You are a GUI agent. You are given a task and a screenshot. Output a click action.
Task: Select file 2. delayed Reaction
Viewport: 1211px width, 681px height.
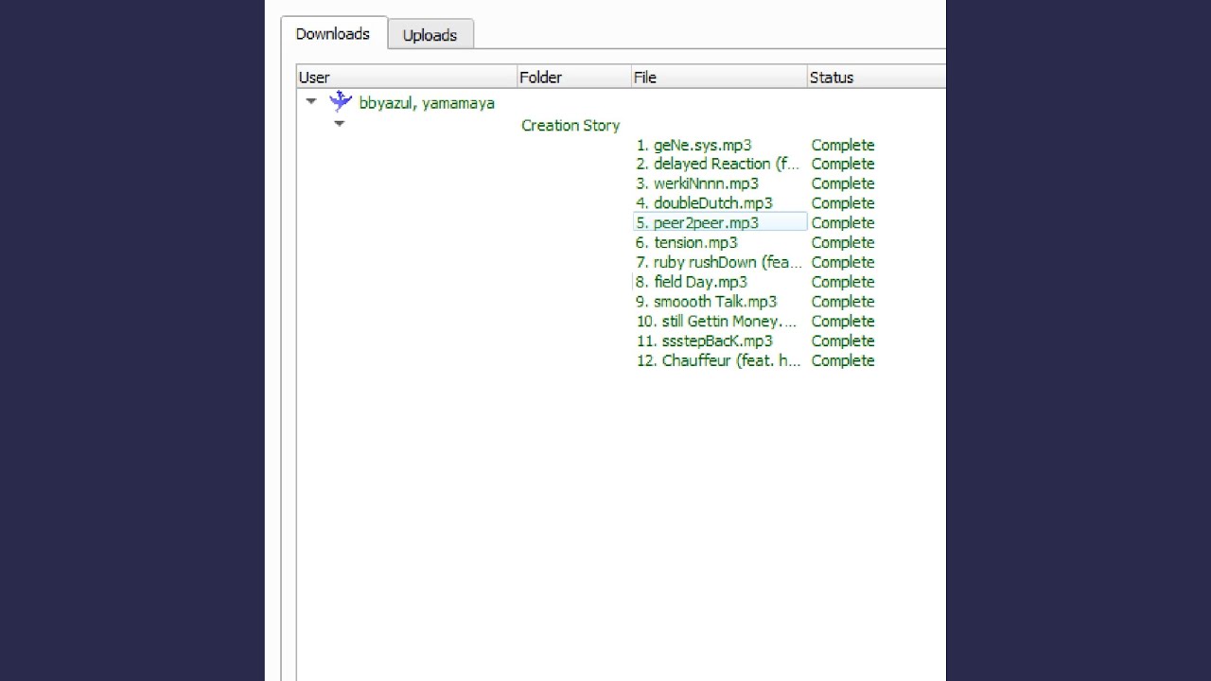[718, 164]
